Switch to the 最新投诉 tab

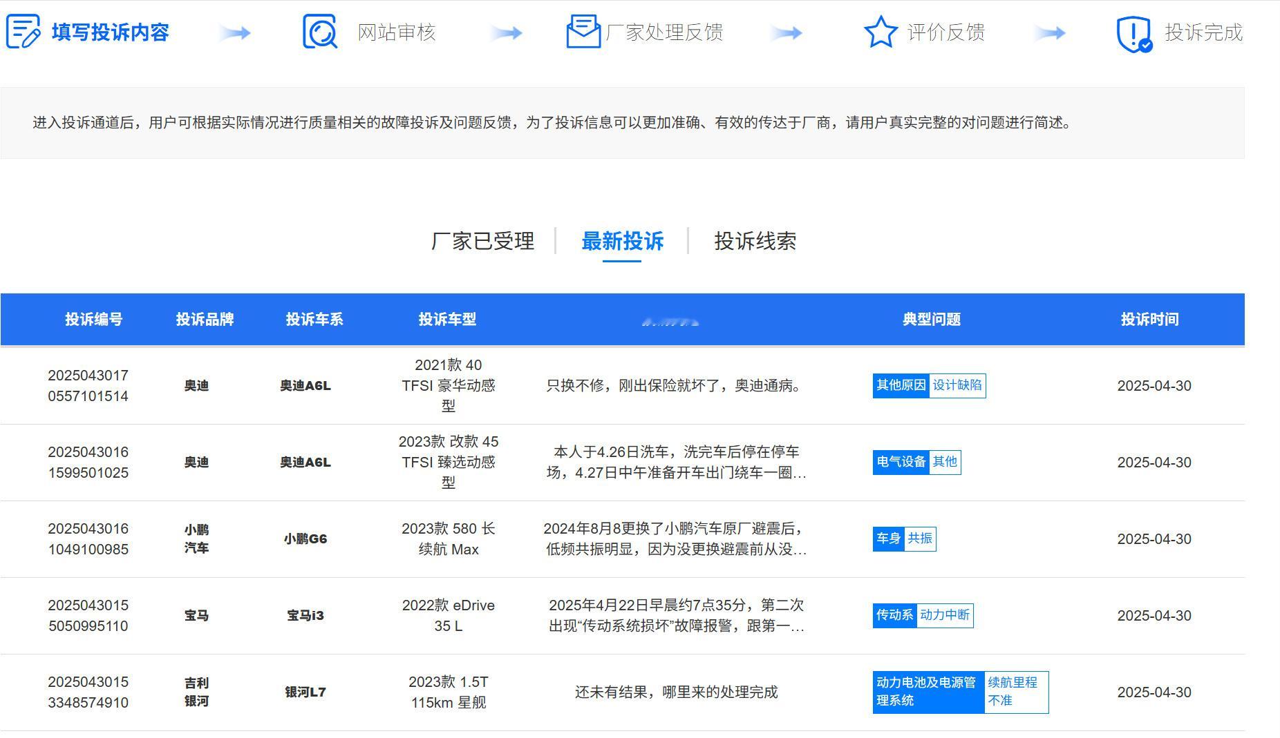coord(623,241)
